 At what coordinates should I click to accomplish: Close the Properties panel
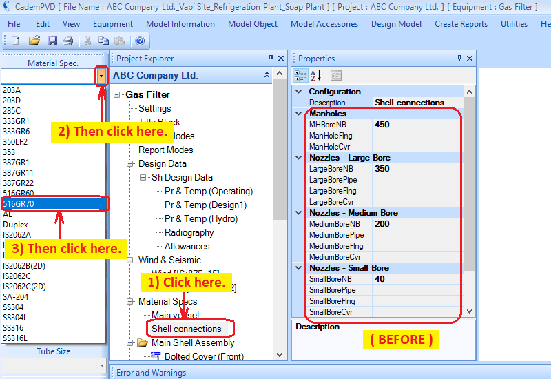(470, 59)
